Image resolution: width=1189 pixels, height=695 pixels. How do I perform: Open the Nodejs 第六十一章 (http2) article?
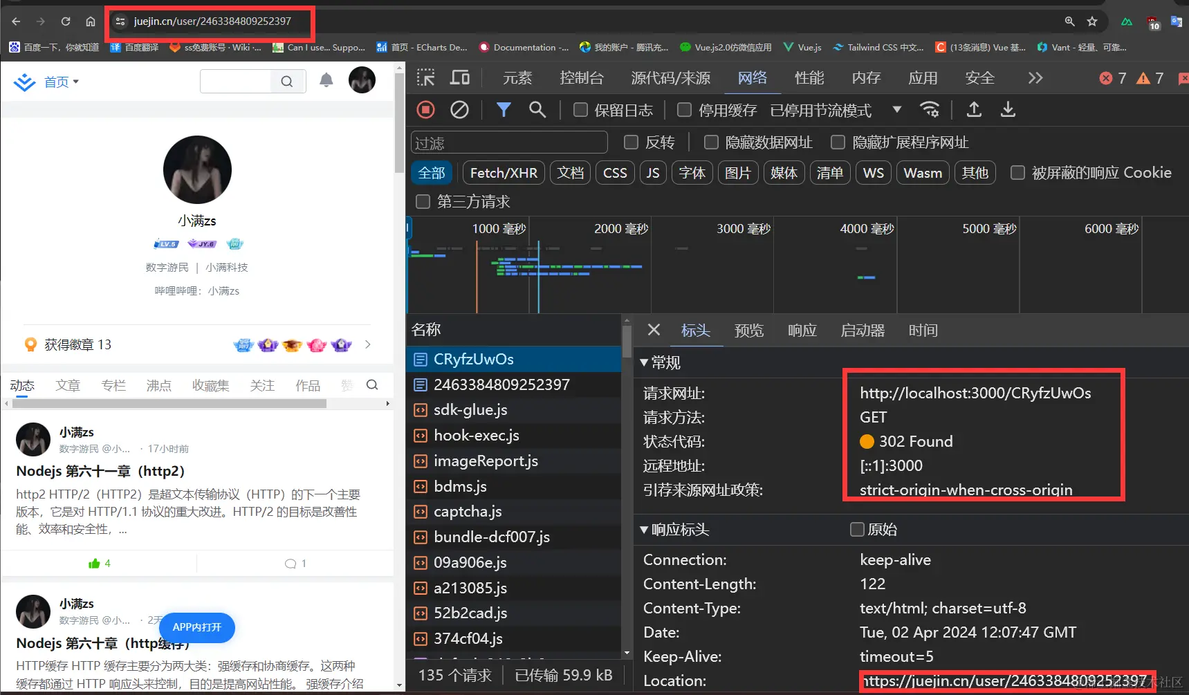click(100, 471)
